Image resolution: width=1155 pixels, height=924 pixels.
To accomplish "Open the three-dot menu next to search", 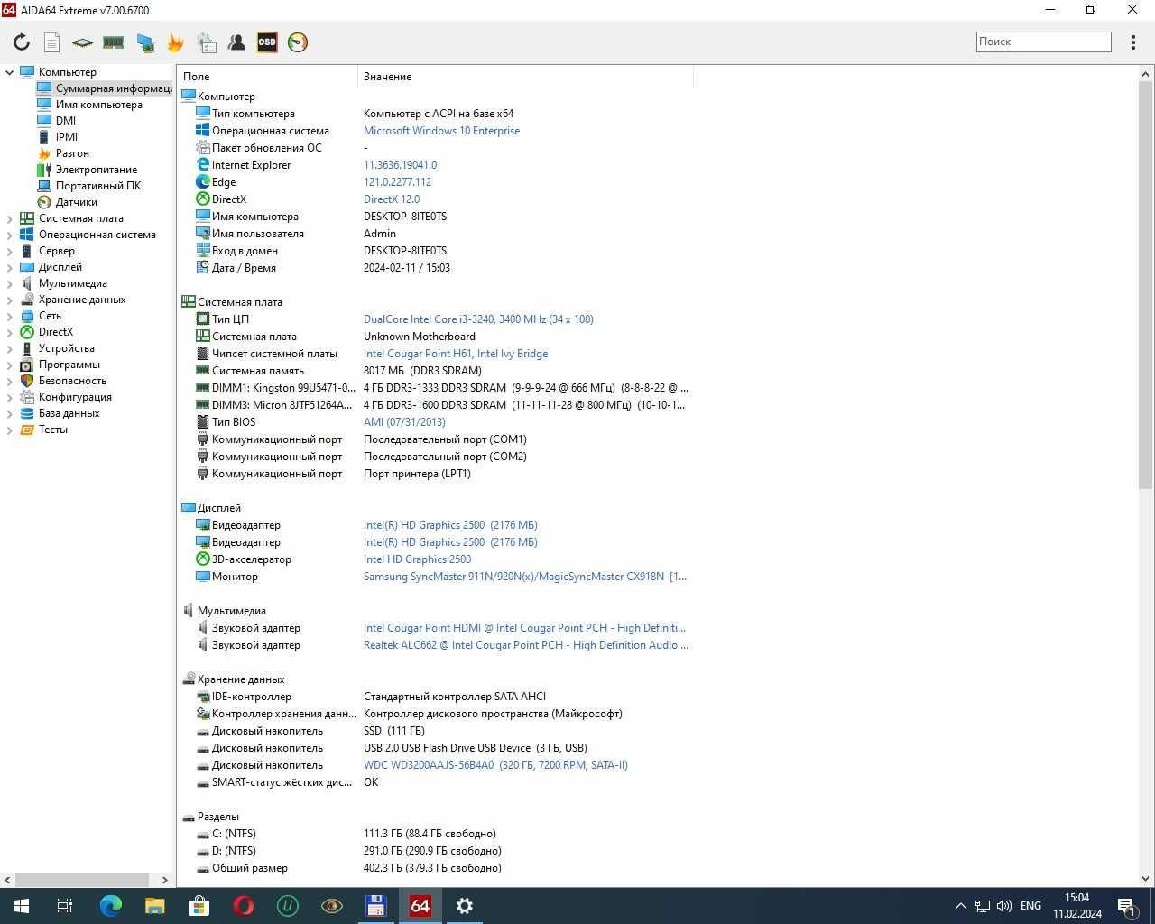I will (1133, 42).
